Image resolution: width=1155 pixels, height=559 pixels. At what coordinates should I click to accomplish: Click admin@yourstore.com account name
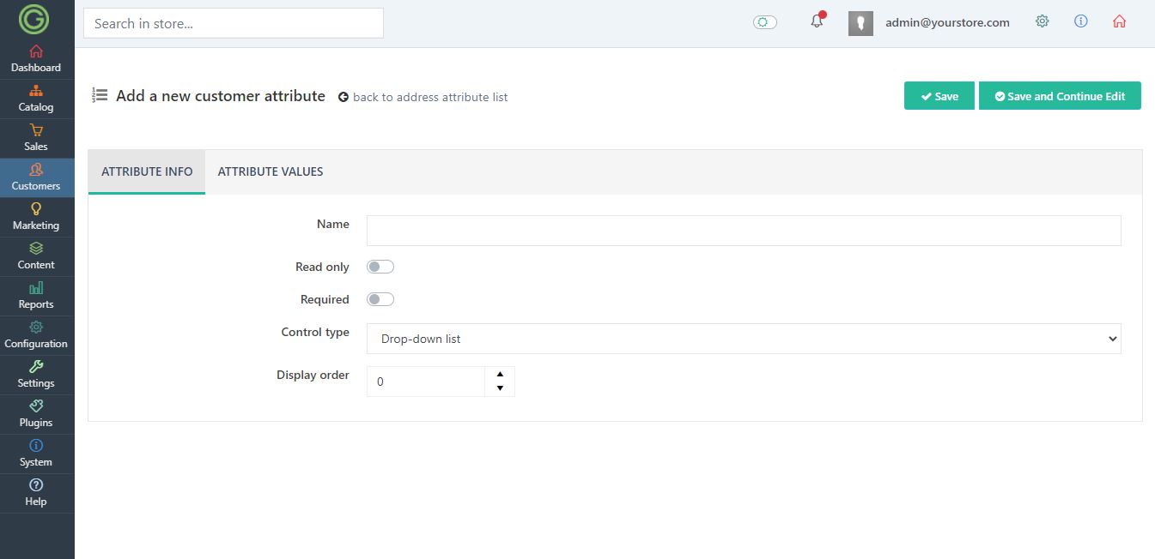[947, 22]
